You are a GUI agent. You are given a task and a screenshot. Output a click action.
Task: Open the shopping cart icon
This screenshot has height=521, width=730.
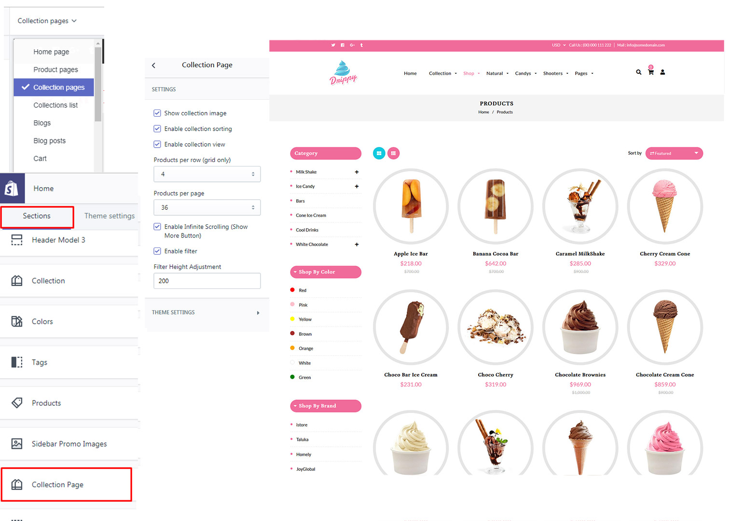tap(650, 72)
